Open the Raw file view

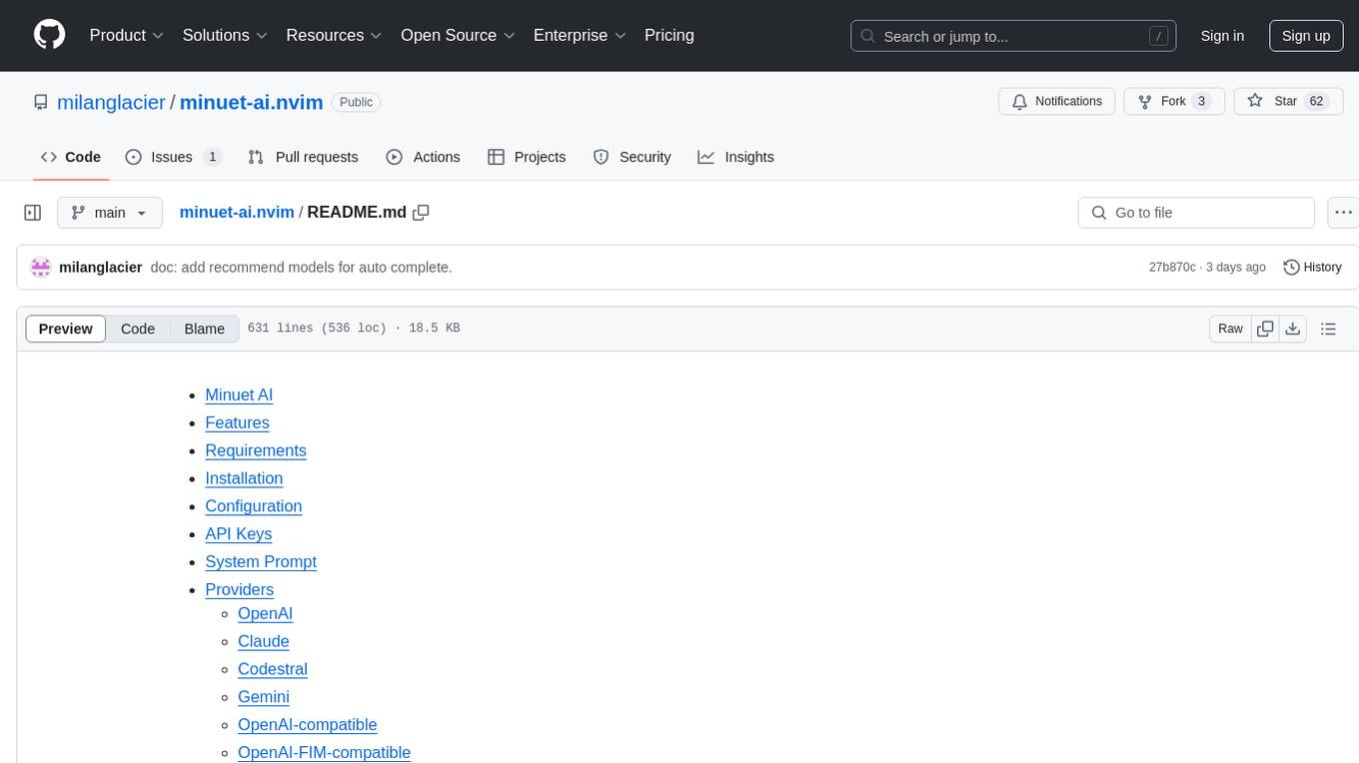point(1230,329)
